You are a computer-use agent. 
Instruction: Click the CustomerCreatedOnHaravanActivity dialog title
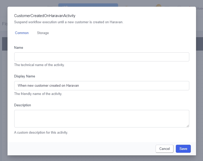pyautogui.click(x=45, y=16)
